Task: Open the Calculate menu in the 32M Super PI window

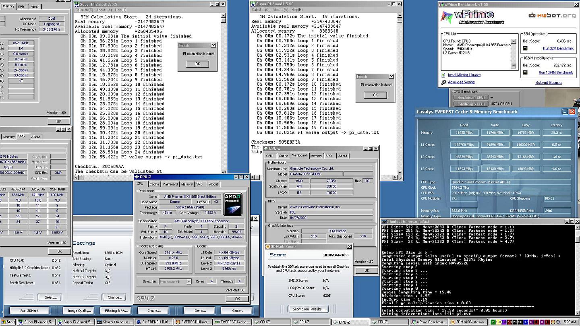Action: 85,10
